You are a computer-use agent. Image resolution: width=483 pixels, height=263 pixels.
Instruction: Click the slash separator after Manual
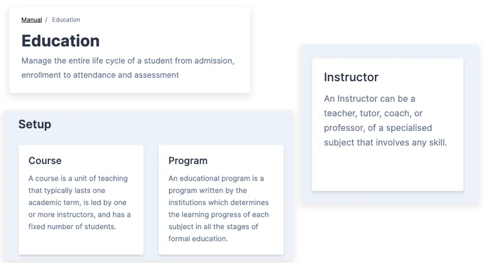click(x=46, y=20)
